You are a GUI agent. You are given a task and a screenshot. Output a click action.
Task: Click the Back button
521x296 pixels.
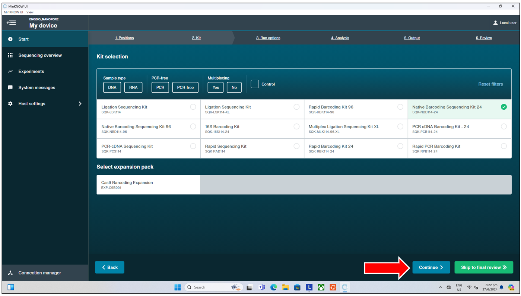coord(109,267)
